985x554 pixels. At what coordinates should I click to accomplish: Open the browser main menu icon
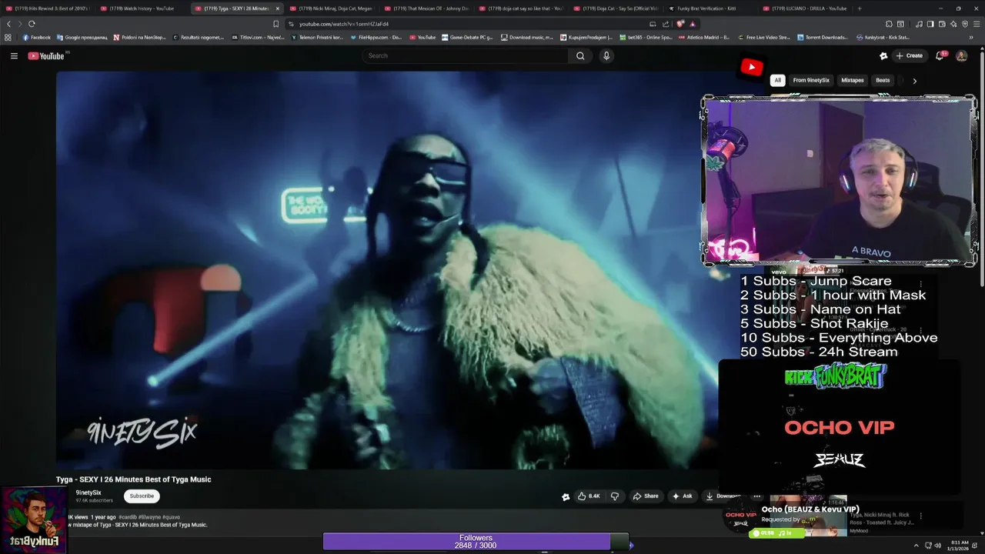click(x=977, y=24)
